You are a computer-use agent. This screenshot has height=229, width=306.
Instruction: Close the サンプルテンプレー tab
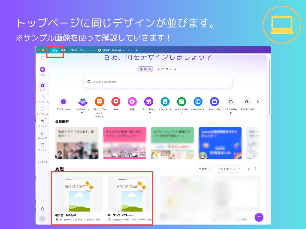coord(92,50)
